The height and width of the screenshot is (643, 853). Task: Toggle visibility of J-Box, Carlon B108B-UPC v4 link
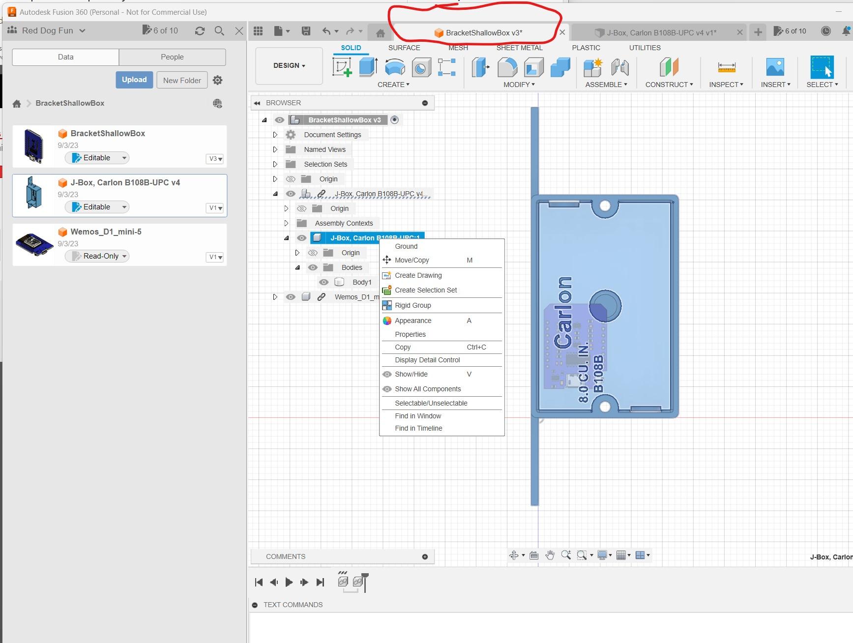click(291, 194)
